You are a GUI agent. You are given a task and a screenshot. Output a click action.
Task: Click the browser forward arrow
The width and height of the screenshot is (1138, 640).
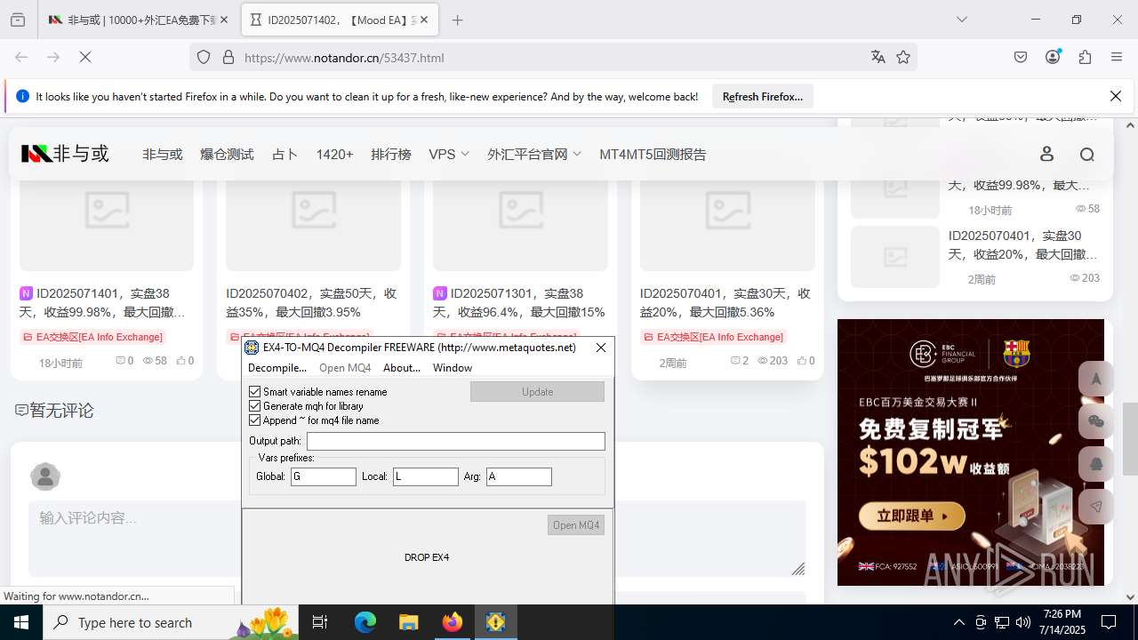point(53,57)
